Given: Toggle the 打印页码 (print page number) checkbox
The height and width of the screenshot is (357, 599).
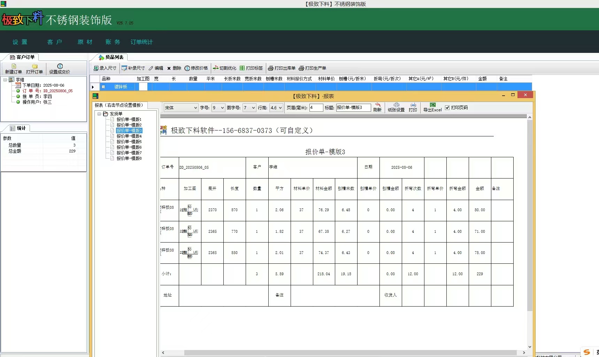Looking at the screenshot, I should pyautogui.click(x=447, y=108).
